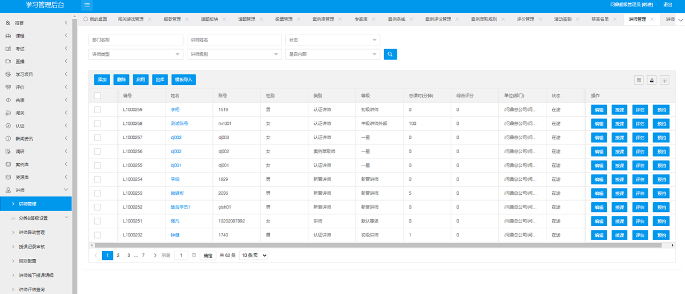Expand the 课程 sidebar chevron
The height and width of the screenshot is (294, 685).
(x=66, y=36)
